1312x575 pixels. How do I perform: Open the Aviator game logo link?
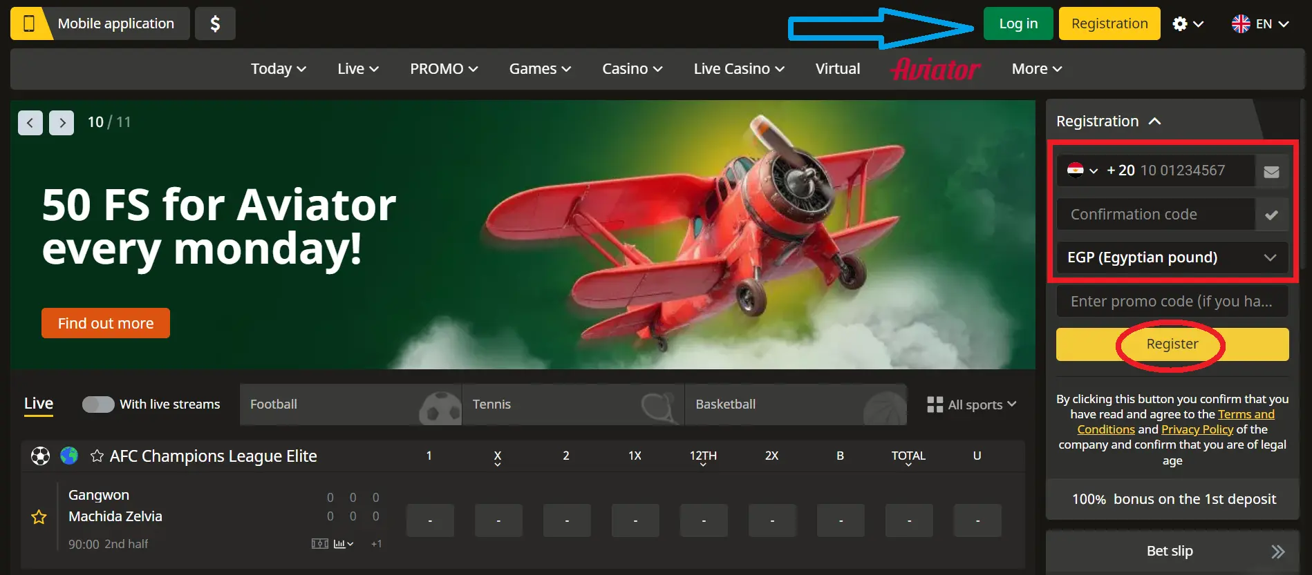tap(935, 69)
